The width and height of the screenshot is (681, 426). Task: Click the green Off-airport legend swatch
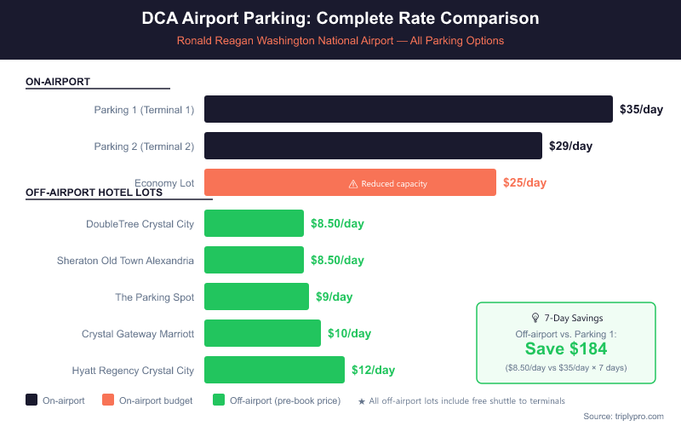pos(219,400)
